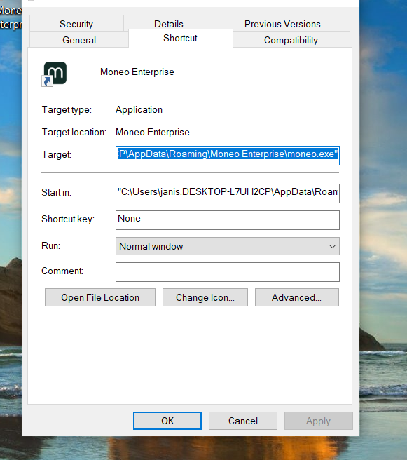Click the 'Target location:' label
The height and width of the screenshot is (460, 407).
click(x=74, y=132)
